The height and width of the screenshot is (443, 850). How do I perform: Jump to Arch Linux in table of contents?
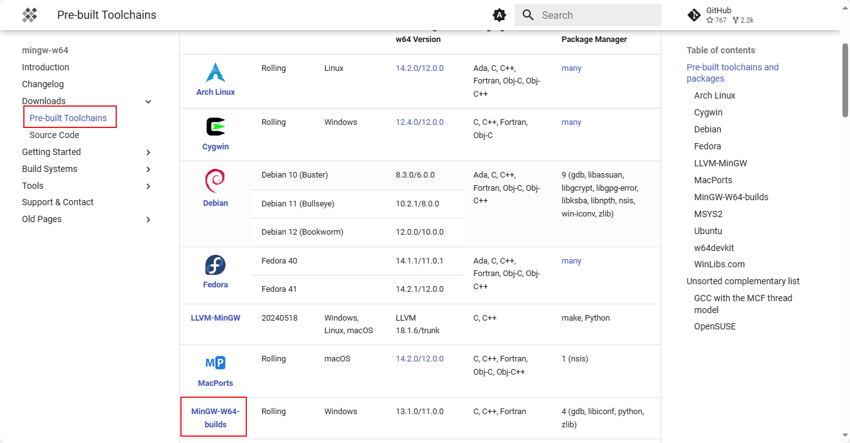pos(714,95)
